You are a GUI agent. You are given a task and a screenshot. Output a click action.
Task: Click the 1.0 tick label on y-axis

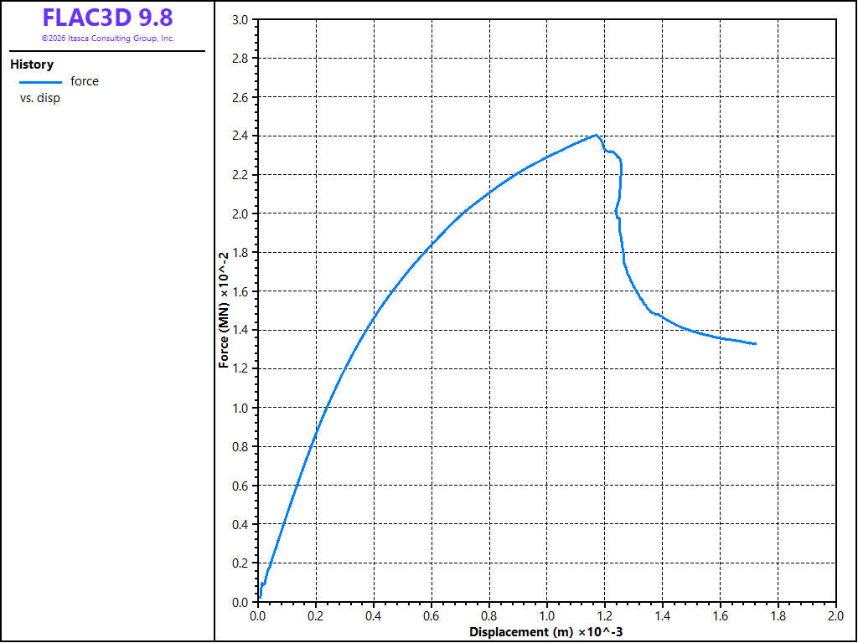240,409
